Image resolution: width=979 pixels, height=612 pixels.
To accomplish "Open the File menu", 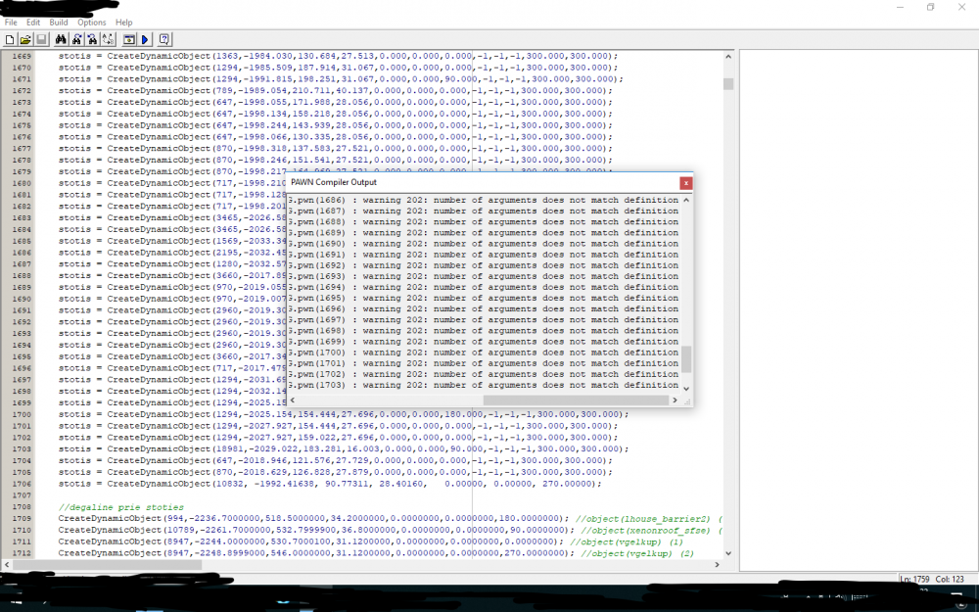I will coord(11,22).
